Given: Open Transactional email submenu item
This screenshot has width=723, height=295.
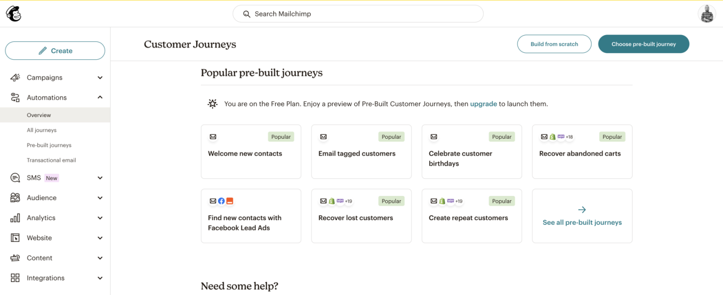Looking at the screenshot, I should click(51, 160).
